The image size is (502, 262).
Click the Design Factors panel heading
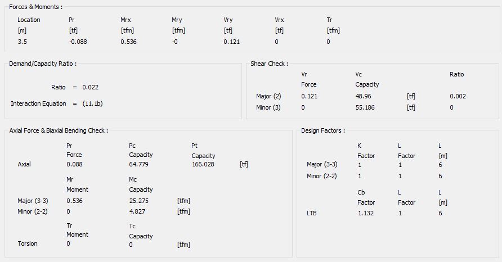pyautogui.click(x=323, y=130)
